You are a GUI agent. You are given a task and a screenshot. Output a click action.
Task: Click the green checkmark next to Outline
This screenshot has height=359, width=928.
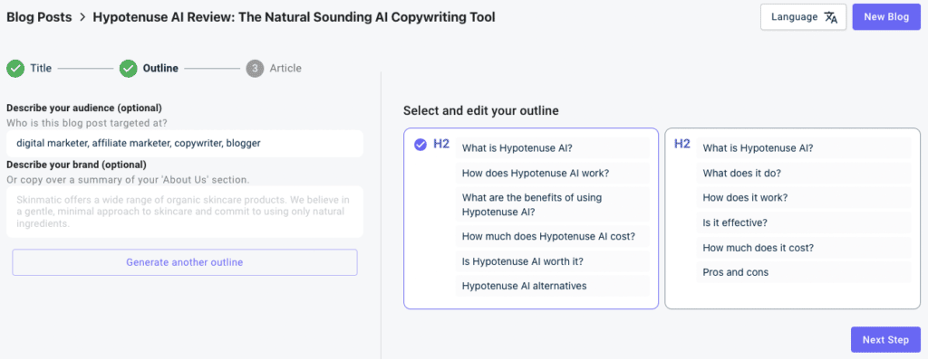pyautogui.click(x=128, y=69)
